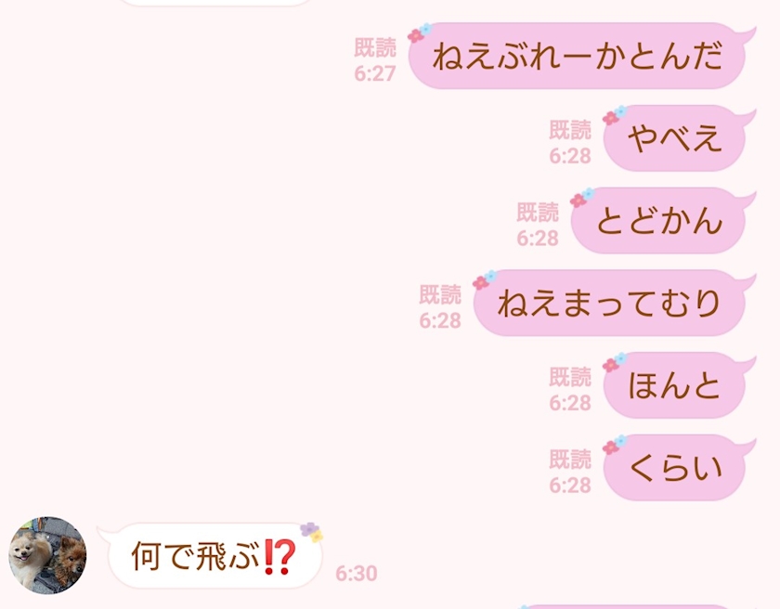Click the 6:27 read timestamp
This screenshot has height=609, width=780.
(375, 73)
